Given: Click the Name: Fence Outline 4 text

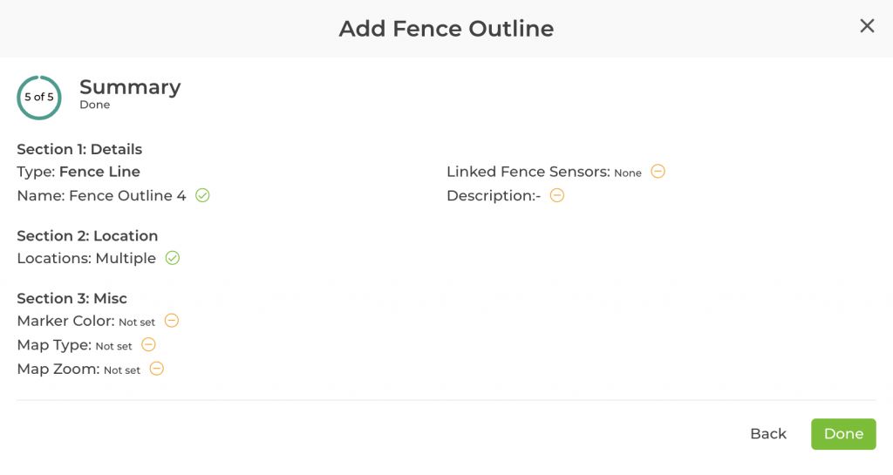Looking at the screenshot, I should tap(101, 196).
